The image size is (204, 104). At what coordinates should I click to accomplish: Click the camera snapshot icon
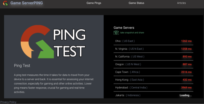[116, 33]
